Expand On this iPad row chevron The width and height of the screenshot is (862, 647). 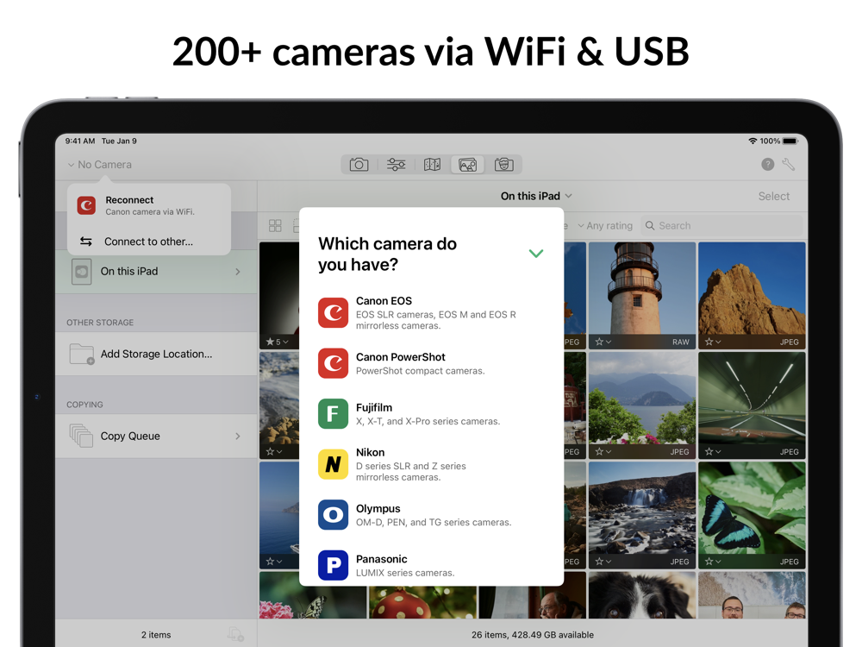238,271
